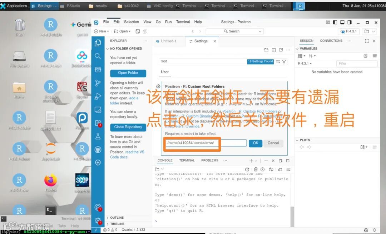Open the Search view in activity bar
The width and height of the screenshot is (386, 234).
point(98,56)
